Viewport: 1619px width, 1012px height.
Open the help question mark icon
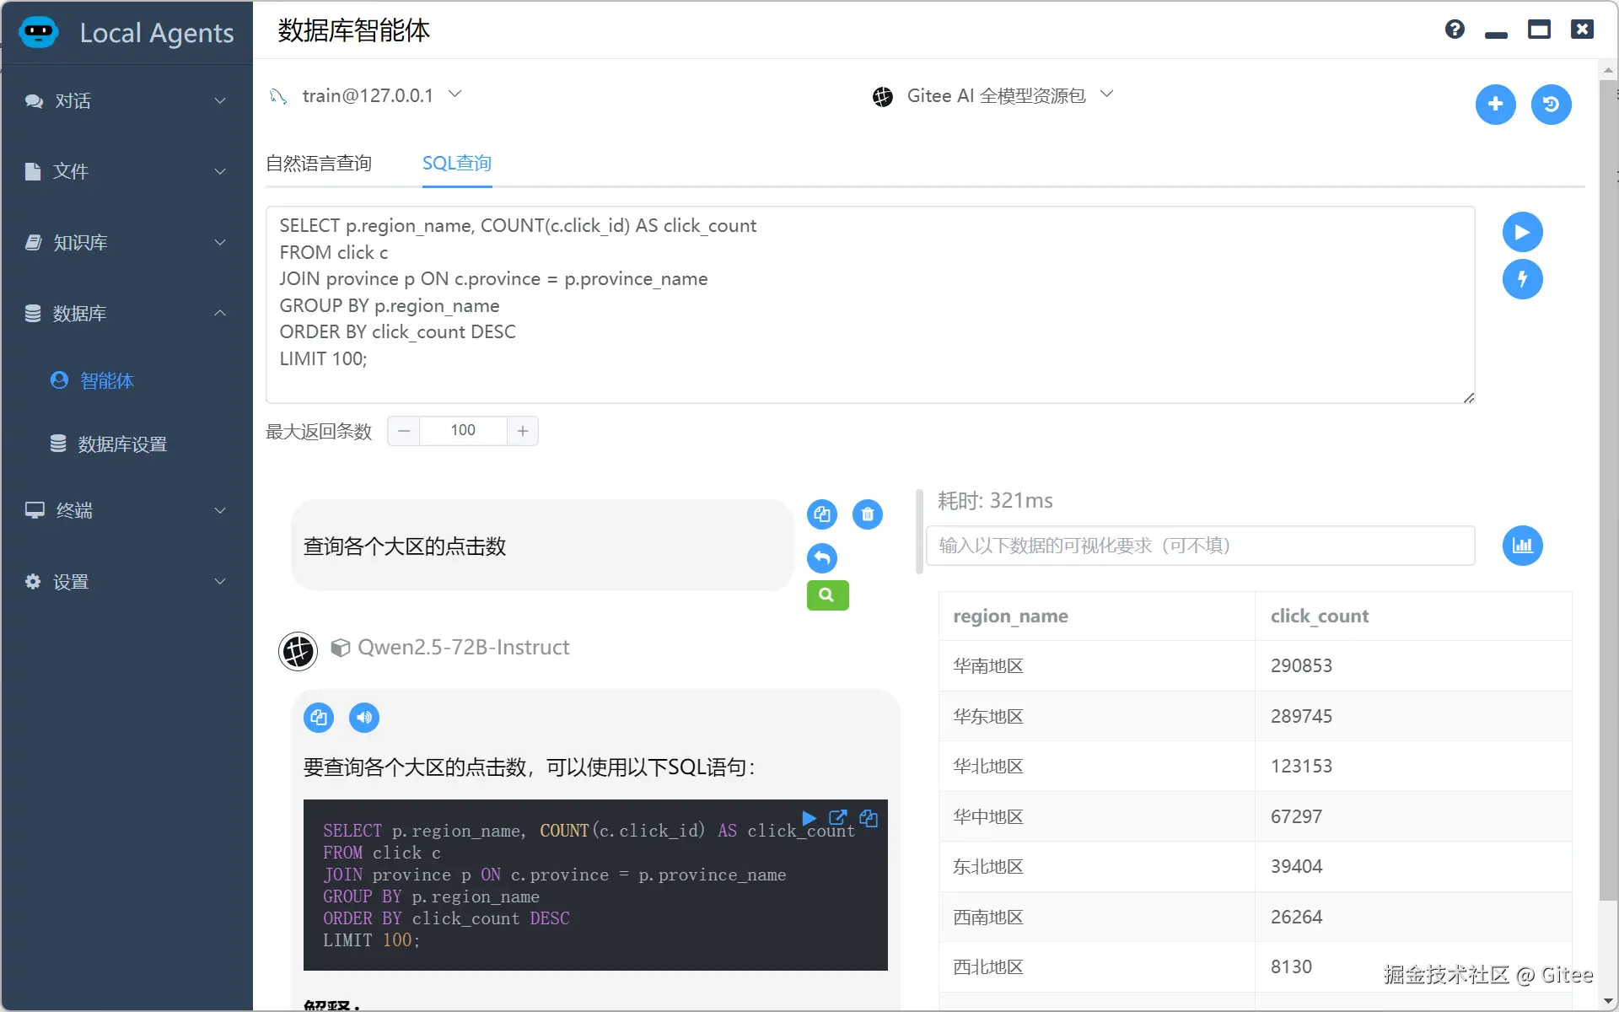pyautogui.click(x=1455, y=30)
